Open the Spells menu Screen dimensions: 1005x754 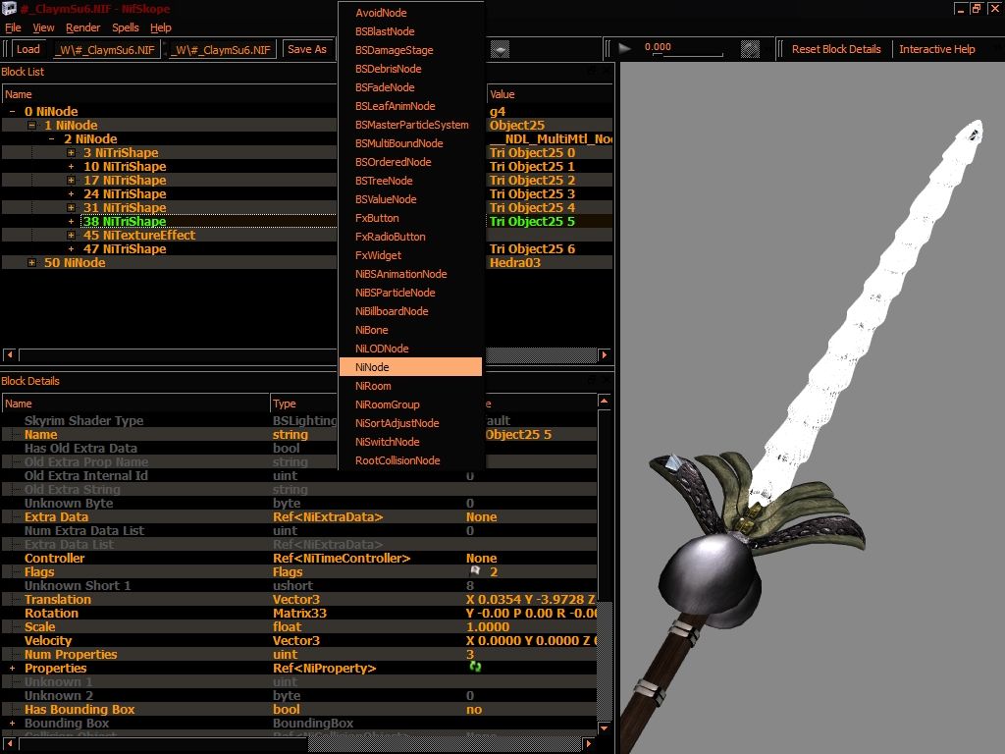pos(126,27)
